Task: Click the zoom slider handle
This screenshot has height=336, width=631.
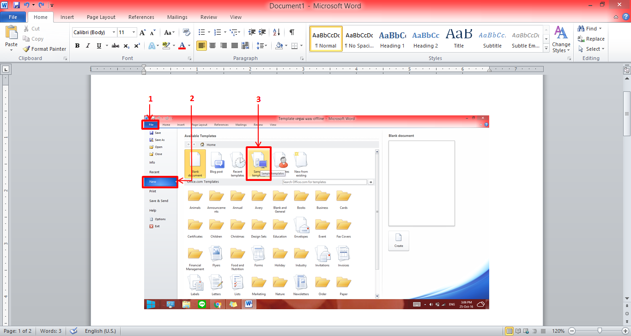Action: point(600,331)
